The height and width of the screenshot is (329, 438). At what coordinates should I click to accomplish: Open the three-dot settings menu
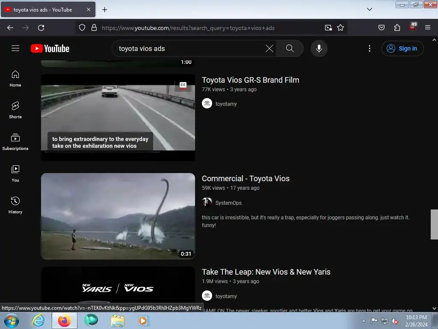(369, 48)
